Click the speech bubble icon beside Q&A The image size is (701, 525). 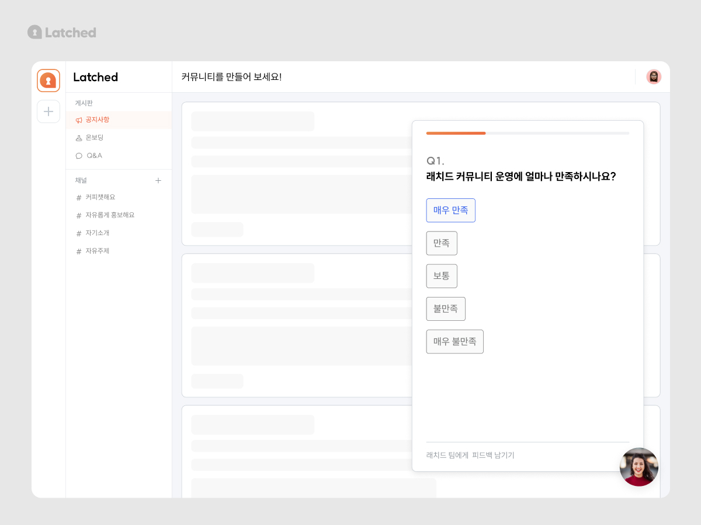(79, 156)
